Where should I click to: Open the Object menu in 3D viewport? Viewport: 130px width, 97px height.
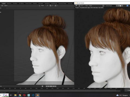click(x=6, y=6)
